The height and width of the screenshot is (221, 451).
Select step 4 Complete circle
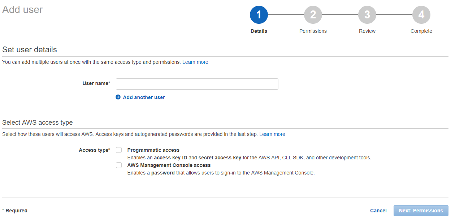[x=421, y=15]
